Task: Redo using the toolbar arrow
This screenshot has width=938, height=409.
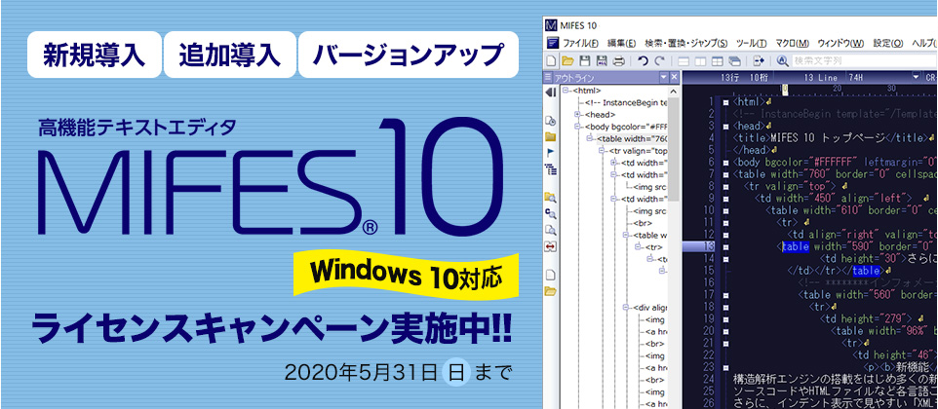Action: tap(659, 61)
